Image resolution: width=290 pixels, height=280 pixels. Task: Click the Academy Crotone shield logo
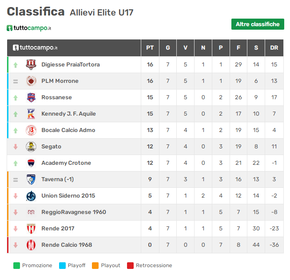coord(31,163)
